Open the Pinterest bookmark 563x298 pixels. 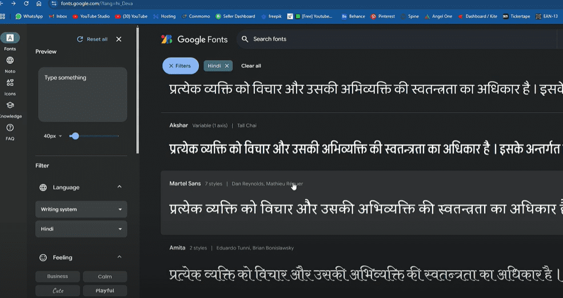(383, 17)
